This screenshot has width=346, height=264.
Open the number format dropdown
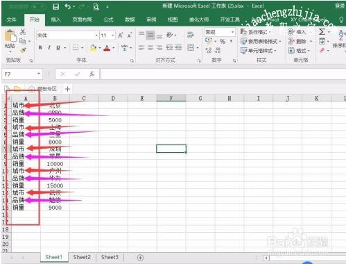(232, 32)
